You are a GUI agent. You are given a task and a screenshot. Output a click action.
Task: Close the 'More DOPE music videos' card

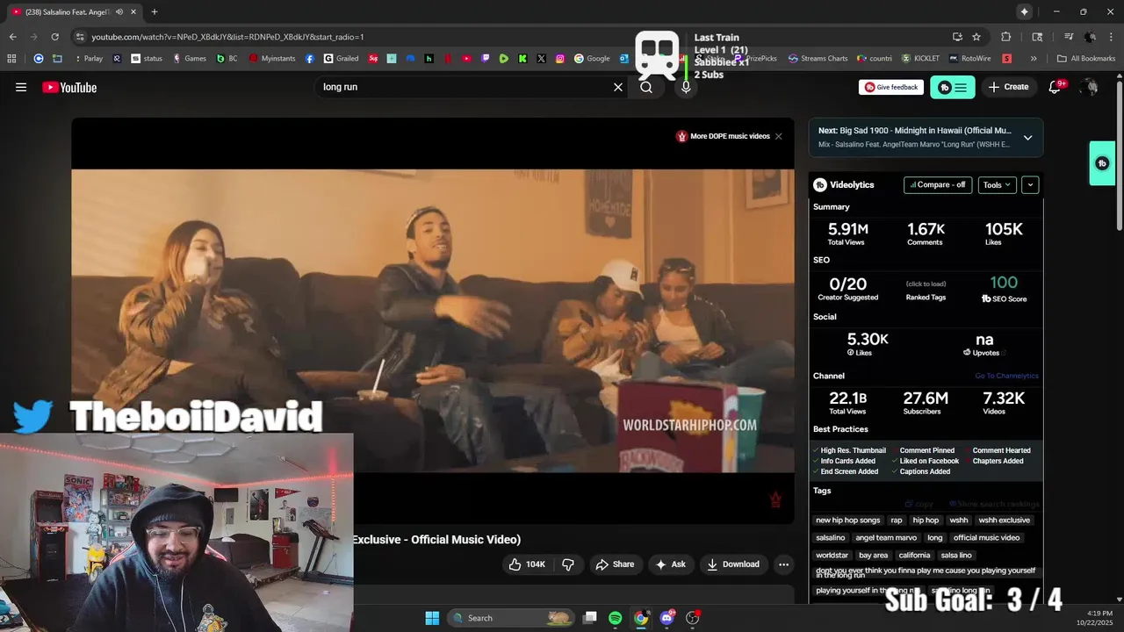point(778,136)
